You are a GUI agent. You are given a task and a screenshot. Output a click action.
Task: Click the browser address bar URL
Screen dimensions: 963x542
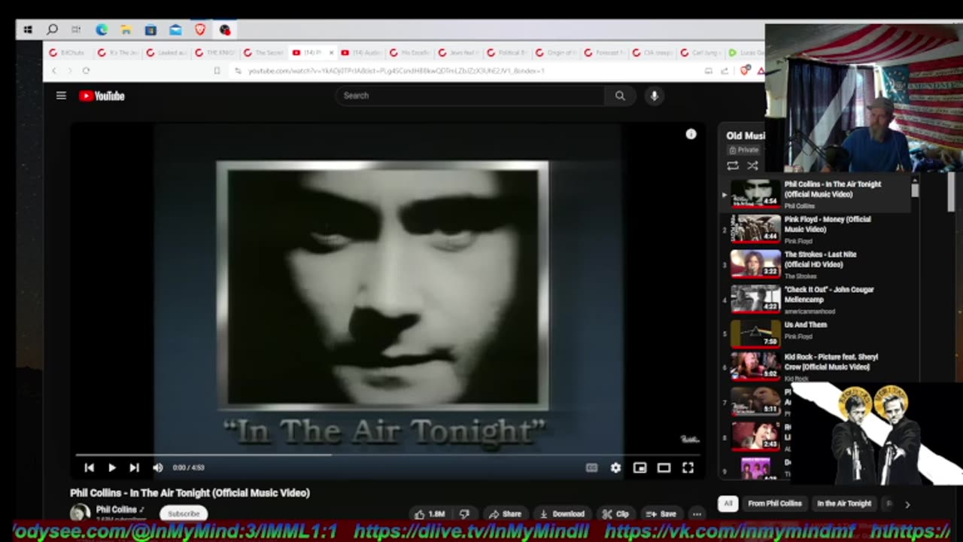pyautogui.click(x=396, y=71)
